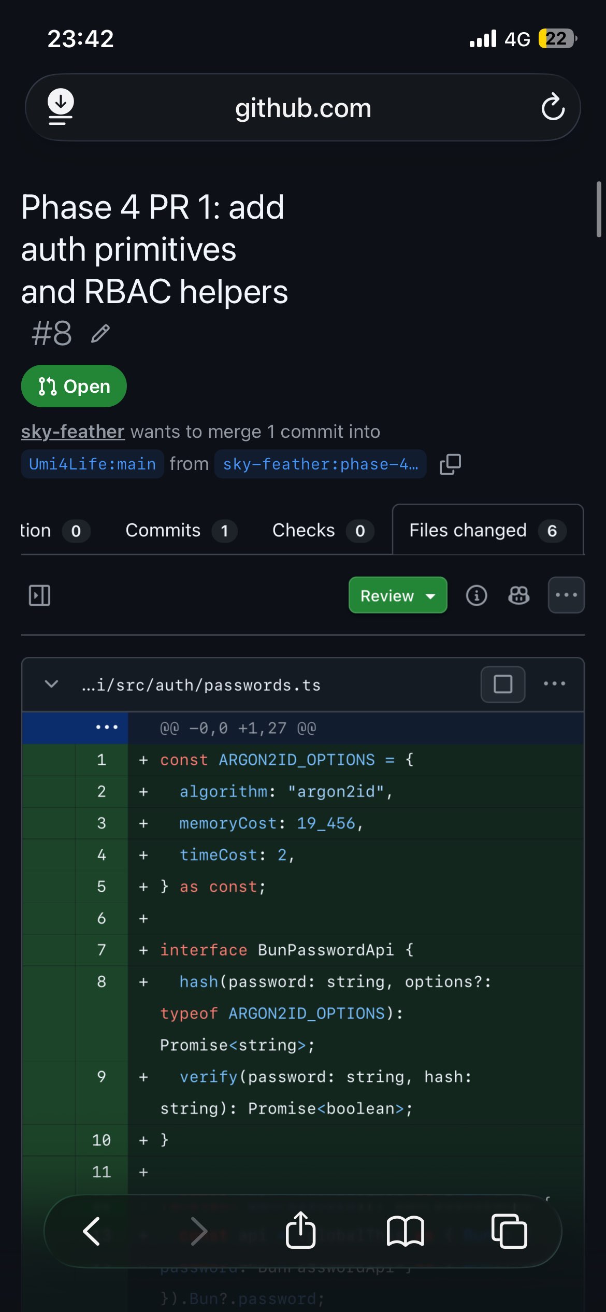Tap the downloads icon in address bar
This screenshot has width=606, height=1312.
tap(61, 107)
